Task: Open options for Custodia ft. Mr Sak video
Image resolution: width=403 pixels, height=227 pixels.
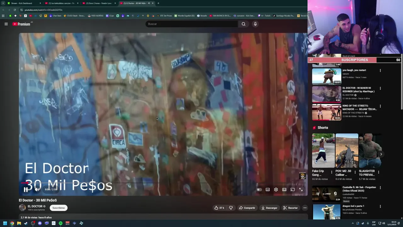Action: (x=380, y=188)
